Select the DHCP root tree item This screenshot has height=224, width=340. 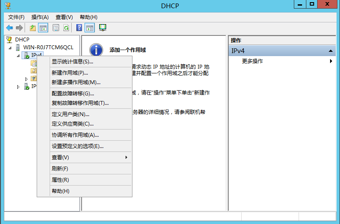click(x=22, y=39)
